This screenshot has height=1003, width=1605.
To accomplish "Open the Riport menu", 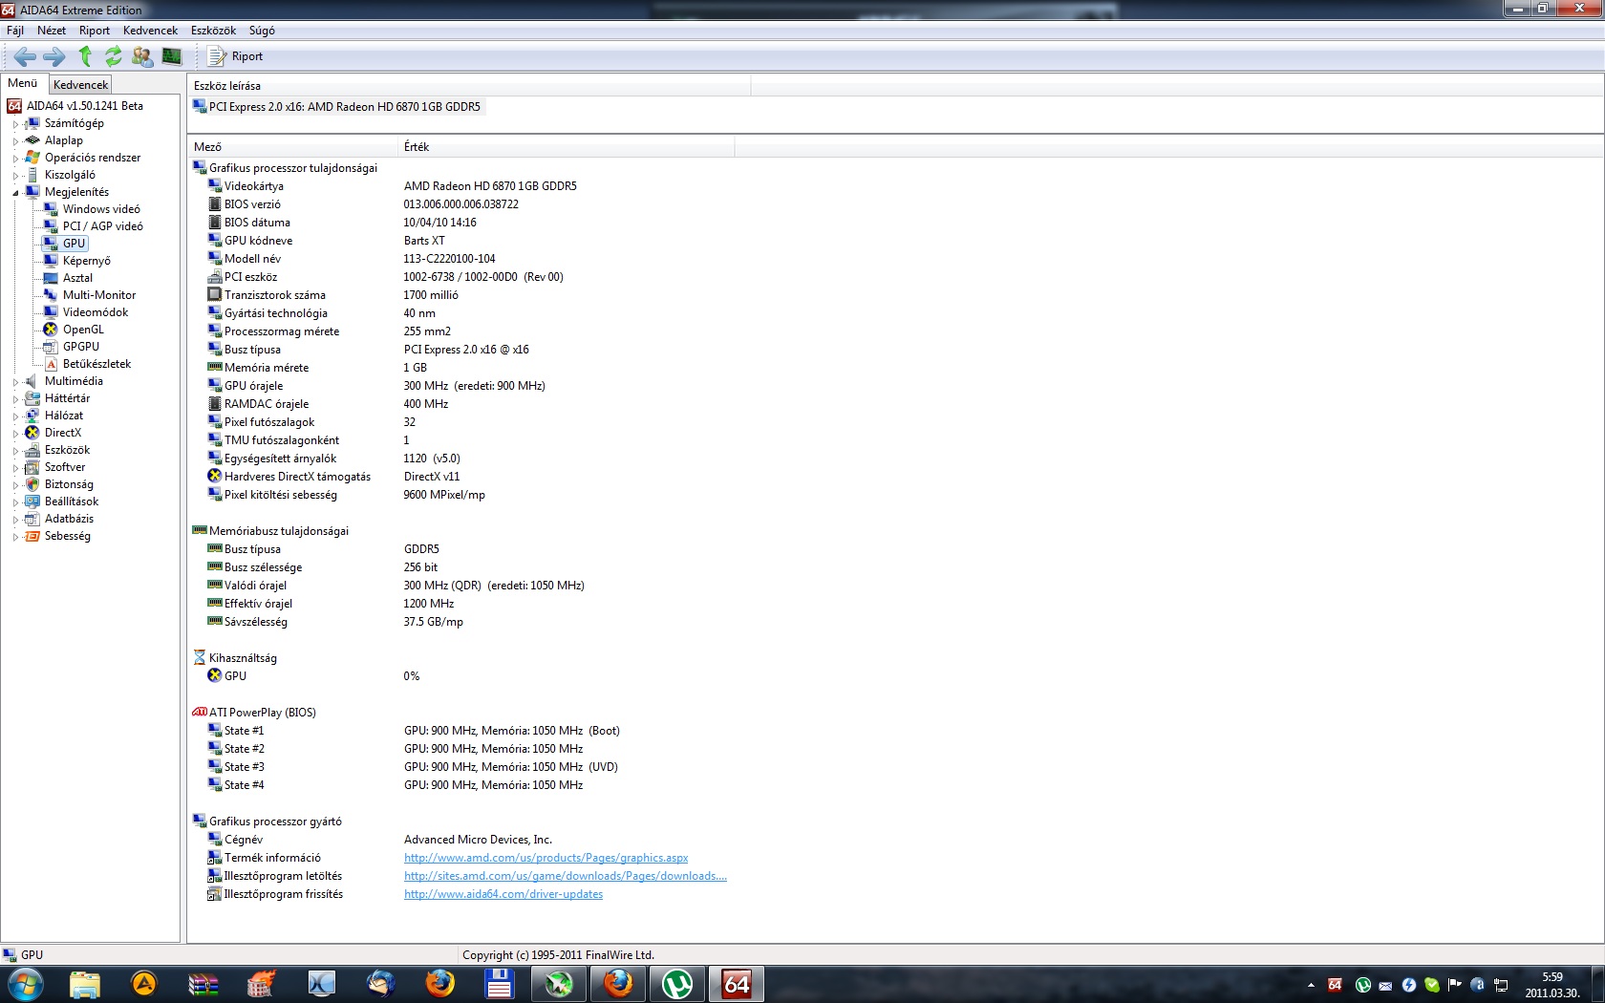I will tap(95, 31).
